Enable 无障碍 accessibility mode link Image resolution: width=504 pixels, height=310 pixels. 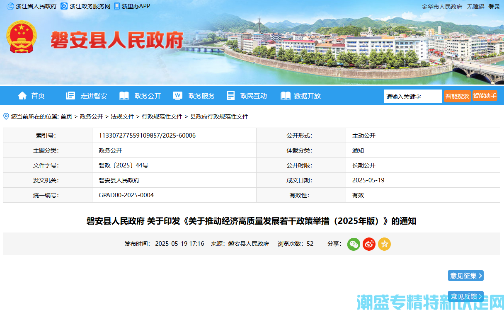(x=475, y=7)
